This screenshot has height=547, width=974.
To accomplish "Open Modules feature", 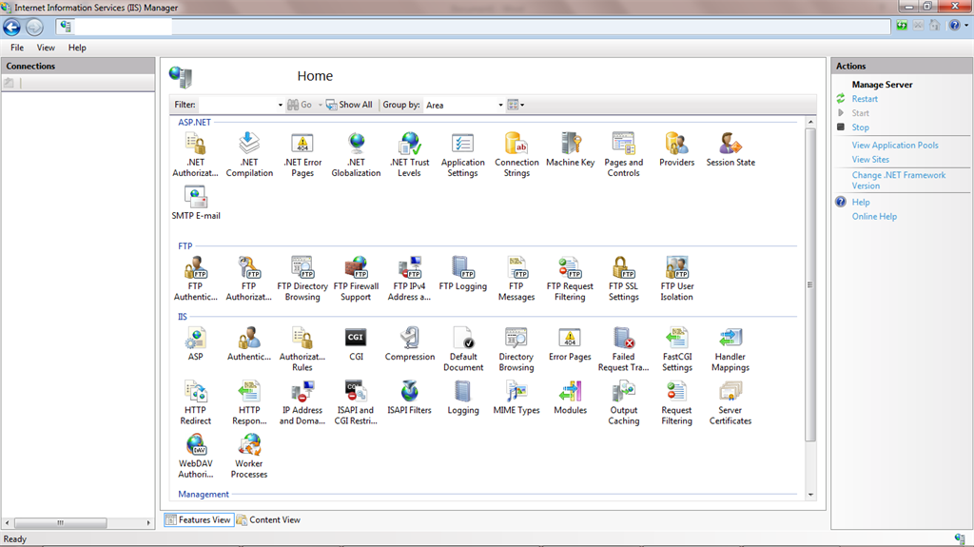I will (570, 398).
